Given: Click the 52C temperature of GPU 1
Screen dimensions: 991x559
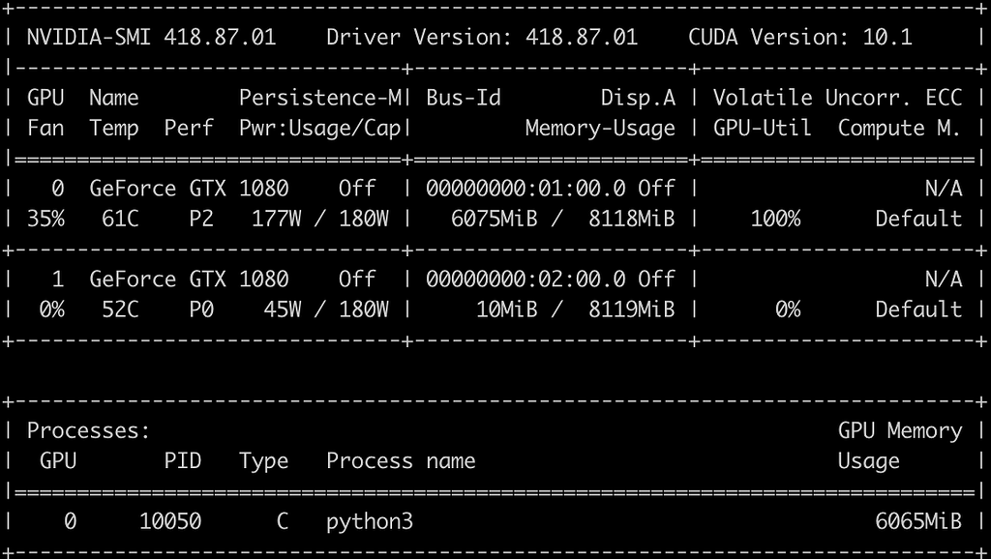Looking at the screenshot, I should [120, 309].
